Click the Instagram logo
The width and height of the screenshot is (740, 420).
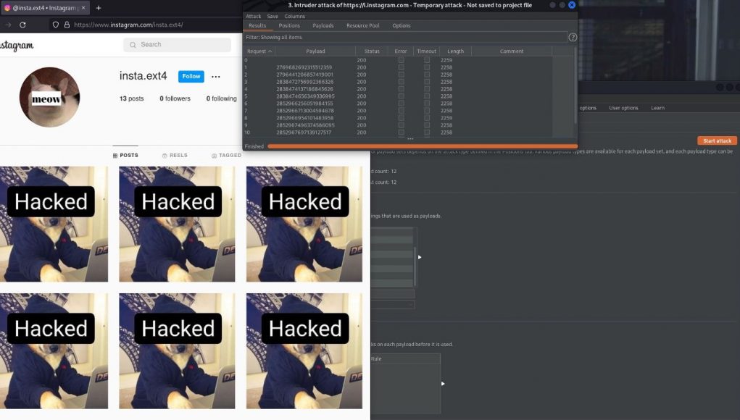[x=17, y=45]
